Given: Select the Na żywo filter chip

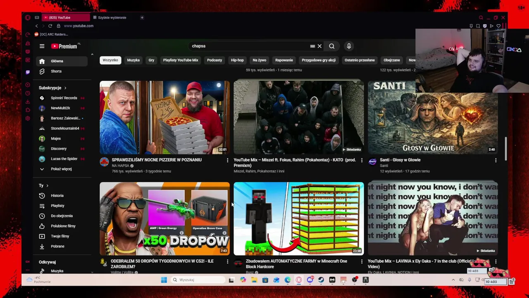Looking at the screenshot, I should tap(260, 60).
